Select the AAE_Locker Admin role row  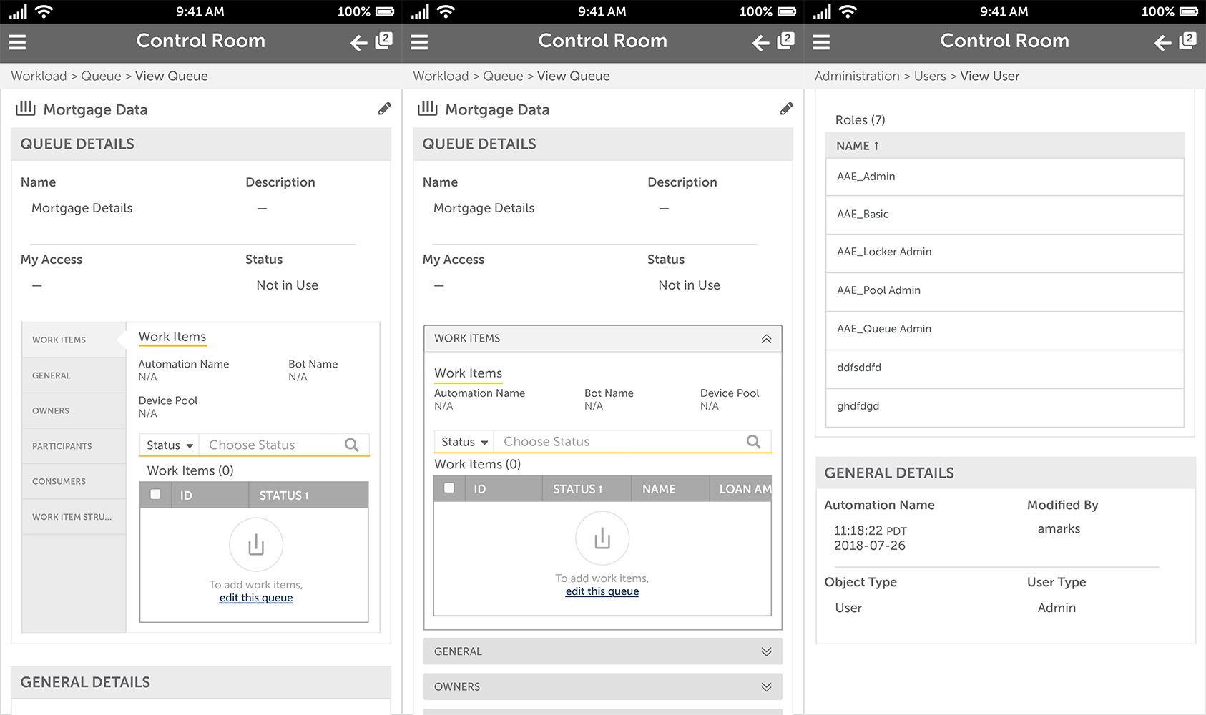tap(1005, 252)
